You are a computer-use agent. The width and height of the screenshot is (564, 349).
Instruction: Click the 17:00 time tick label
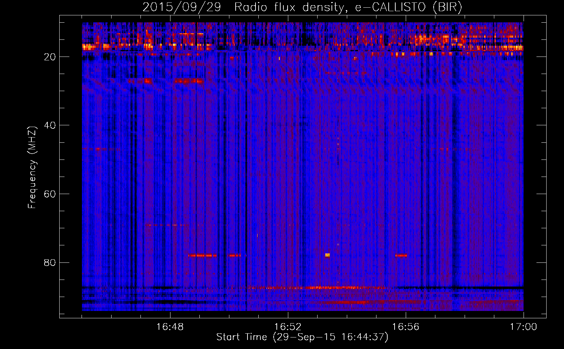524,327
